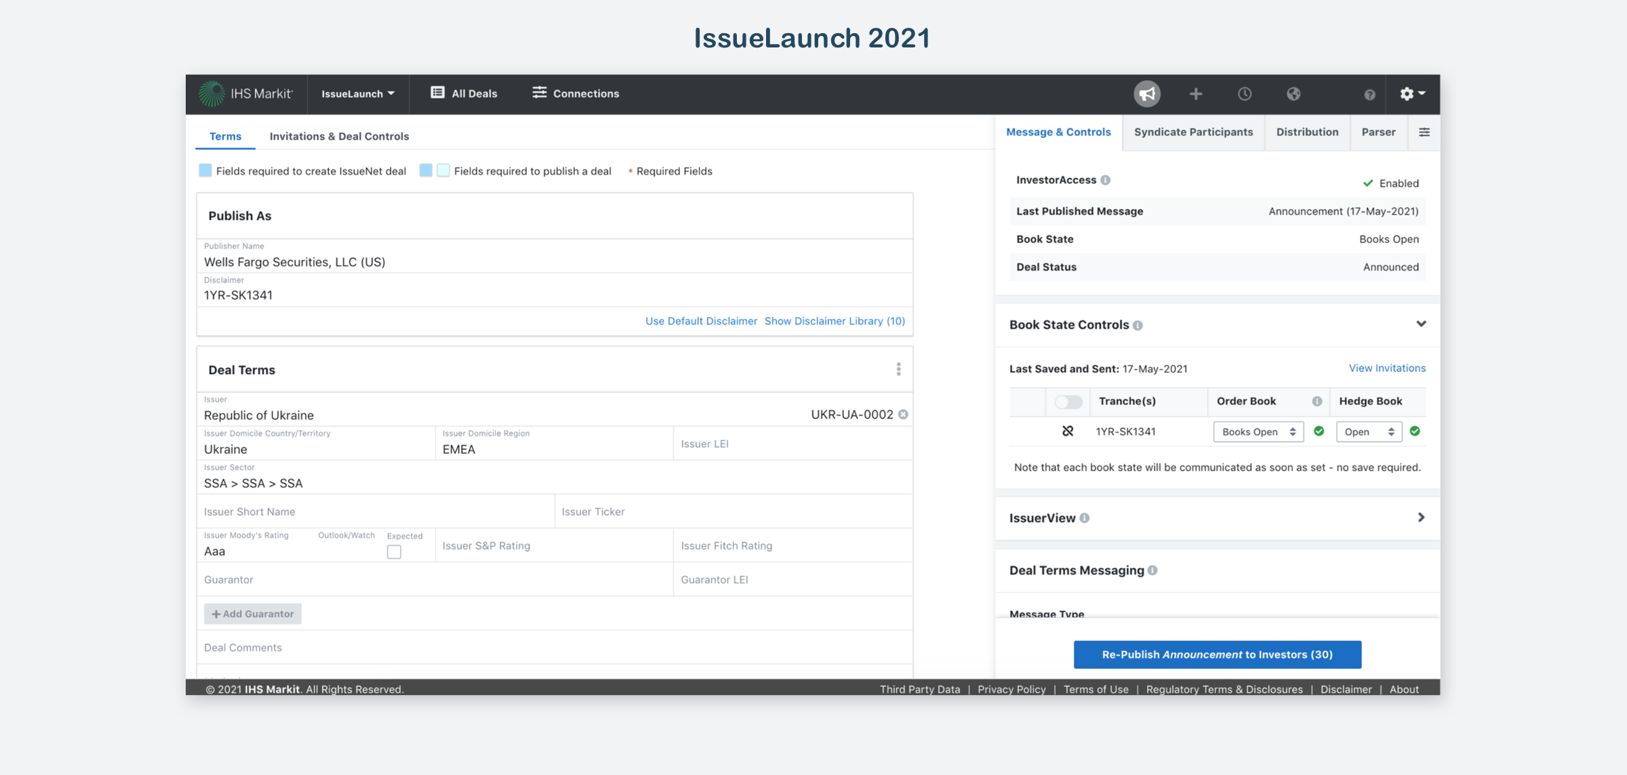
Task: Click the Deal Comments field
Action: 555,647
